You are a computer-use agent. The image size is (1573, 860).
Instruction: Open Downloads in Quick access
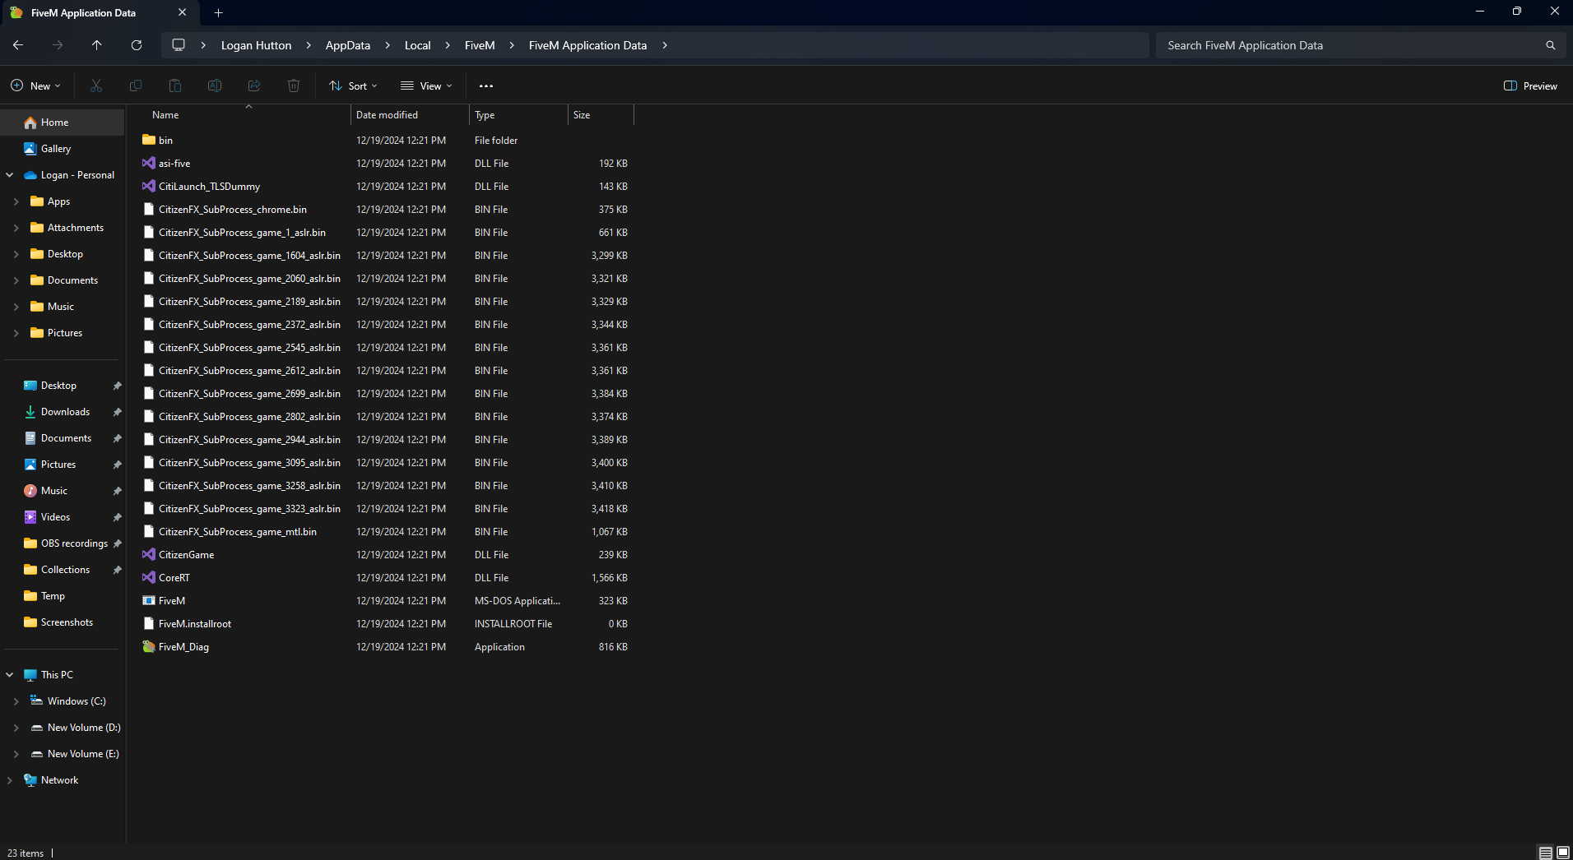click(65, 412)
